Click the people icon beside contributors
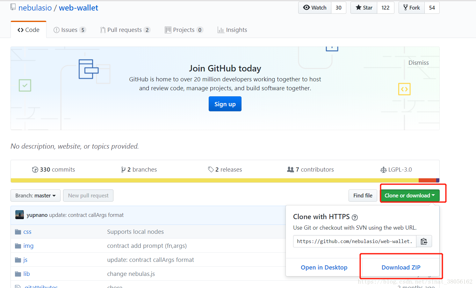The image size is (476, 288). coord(291,170)
